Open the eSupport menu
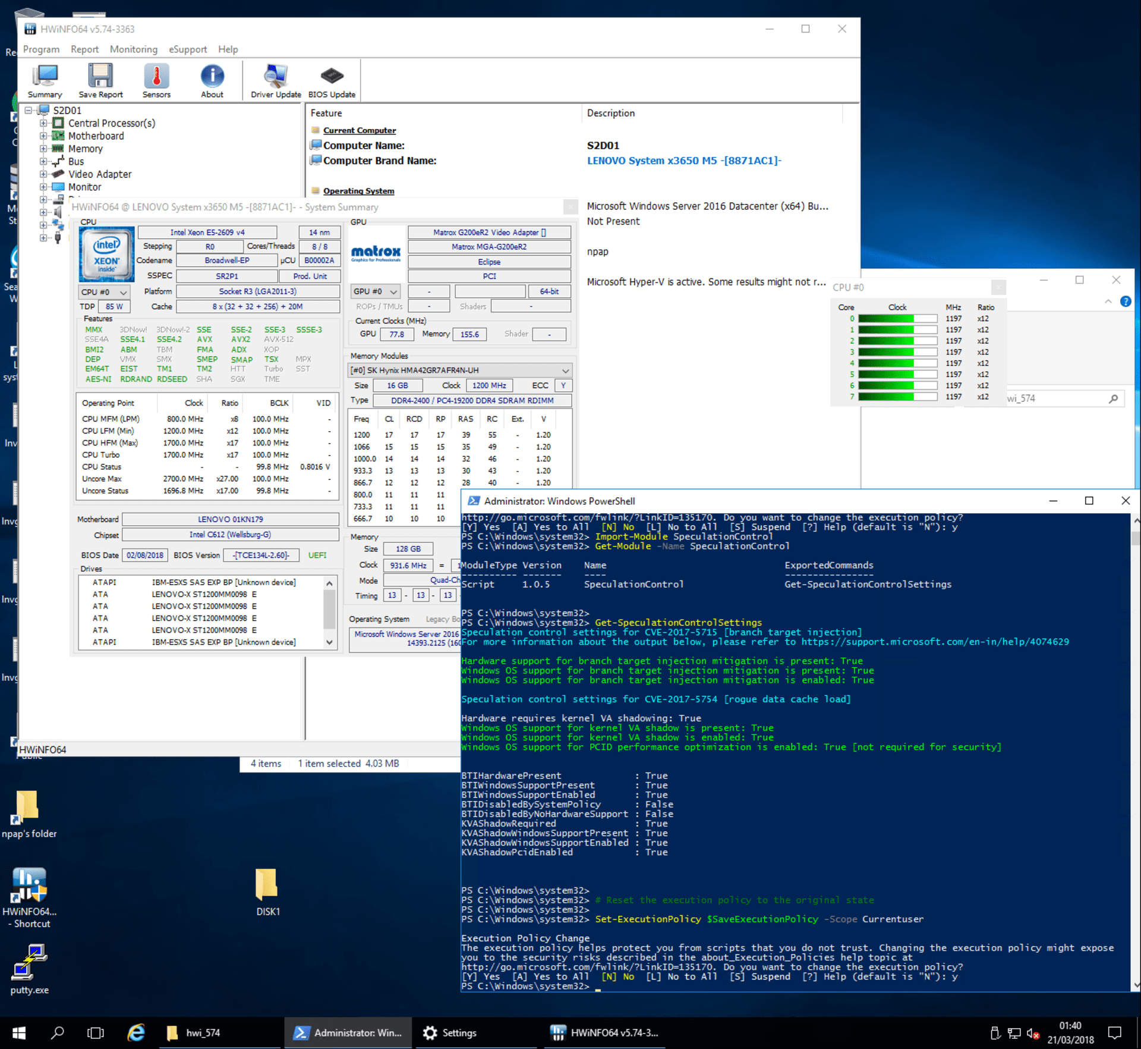The width and height of the screenshot is (1141, 1049). point(188,49)
